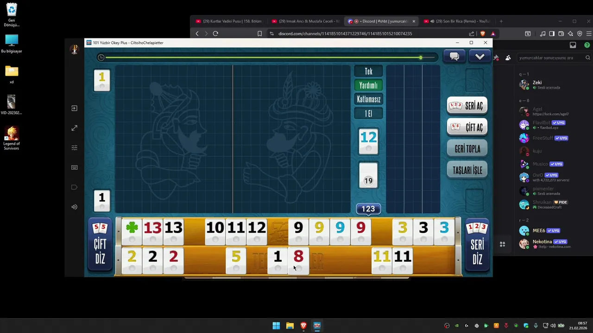This screenshot has width=593, height=333.
Task: Click the 1 El round label
Action: click(x=368, y=114)
